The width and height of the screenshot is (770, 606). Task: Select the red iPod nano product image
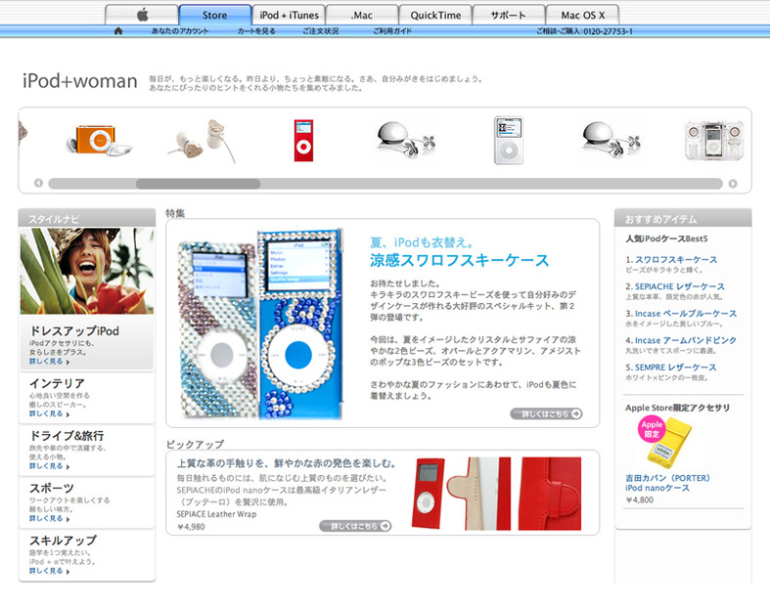pos(303,141)
